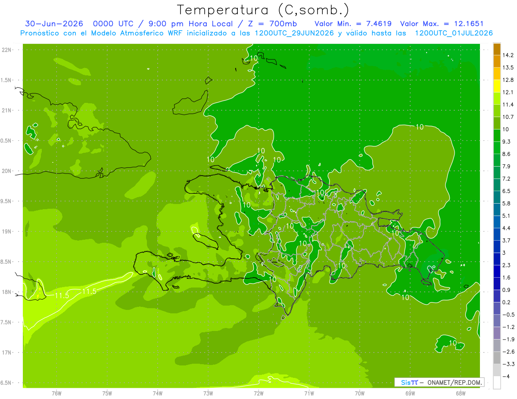Click the "17N" latitude axis label

(x=7, y=353)
